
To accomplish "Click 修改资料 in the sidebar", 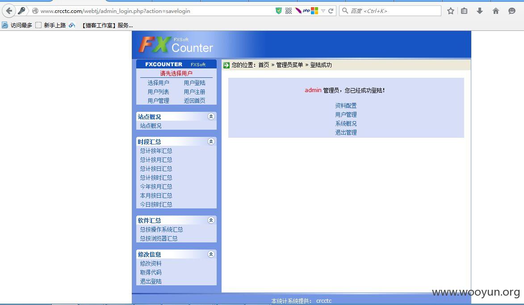I will click(x=151, y=263).
